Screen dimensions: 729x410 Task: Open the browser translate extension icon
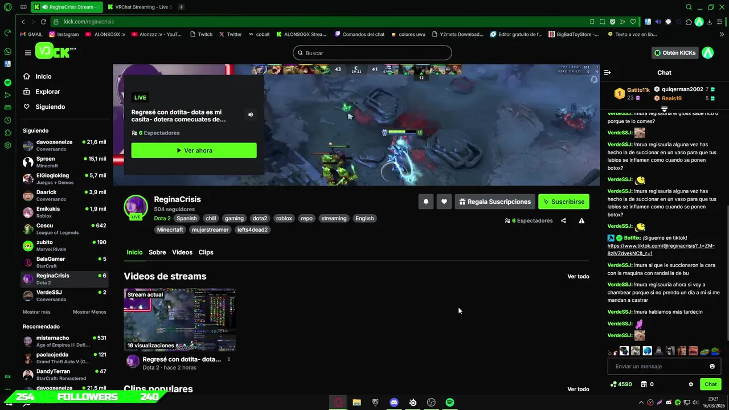(x=648, y=22)
